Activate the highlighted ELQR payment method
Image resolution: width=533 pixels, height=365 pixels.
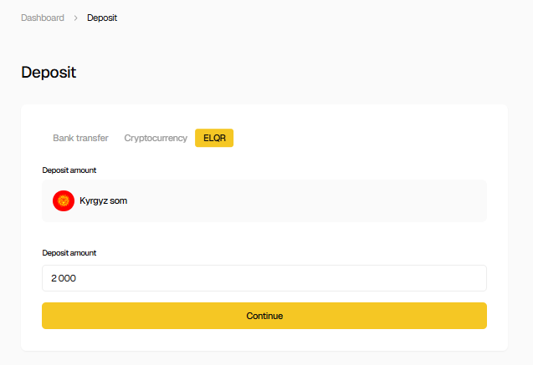click(x=214, y=138)
